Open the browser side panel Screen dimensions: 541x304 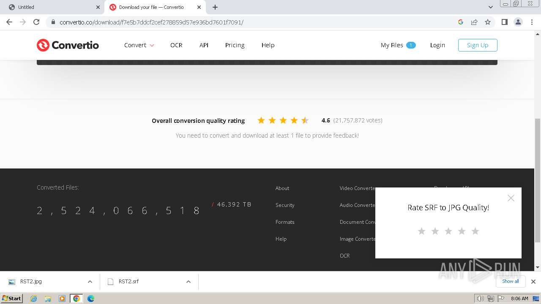point(504,22)
